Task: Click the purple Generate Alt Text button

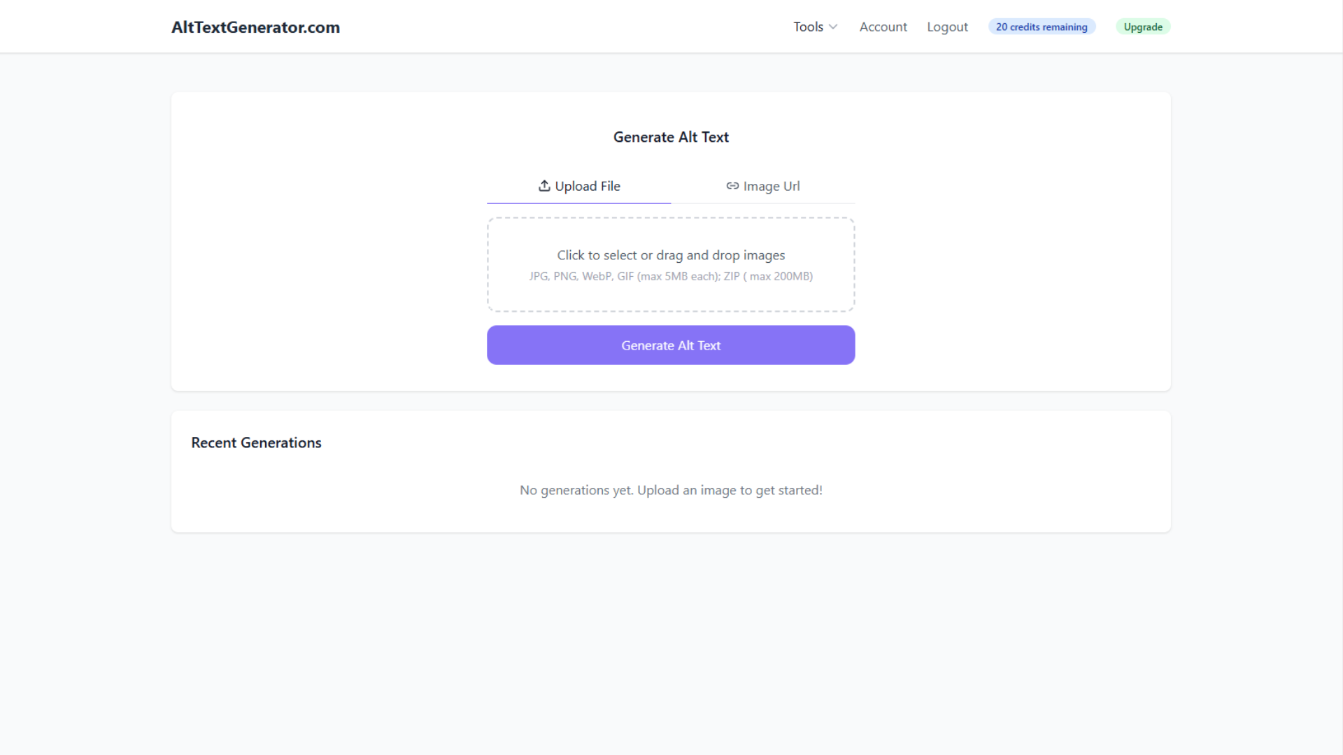Action: coord(671,345)
